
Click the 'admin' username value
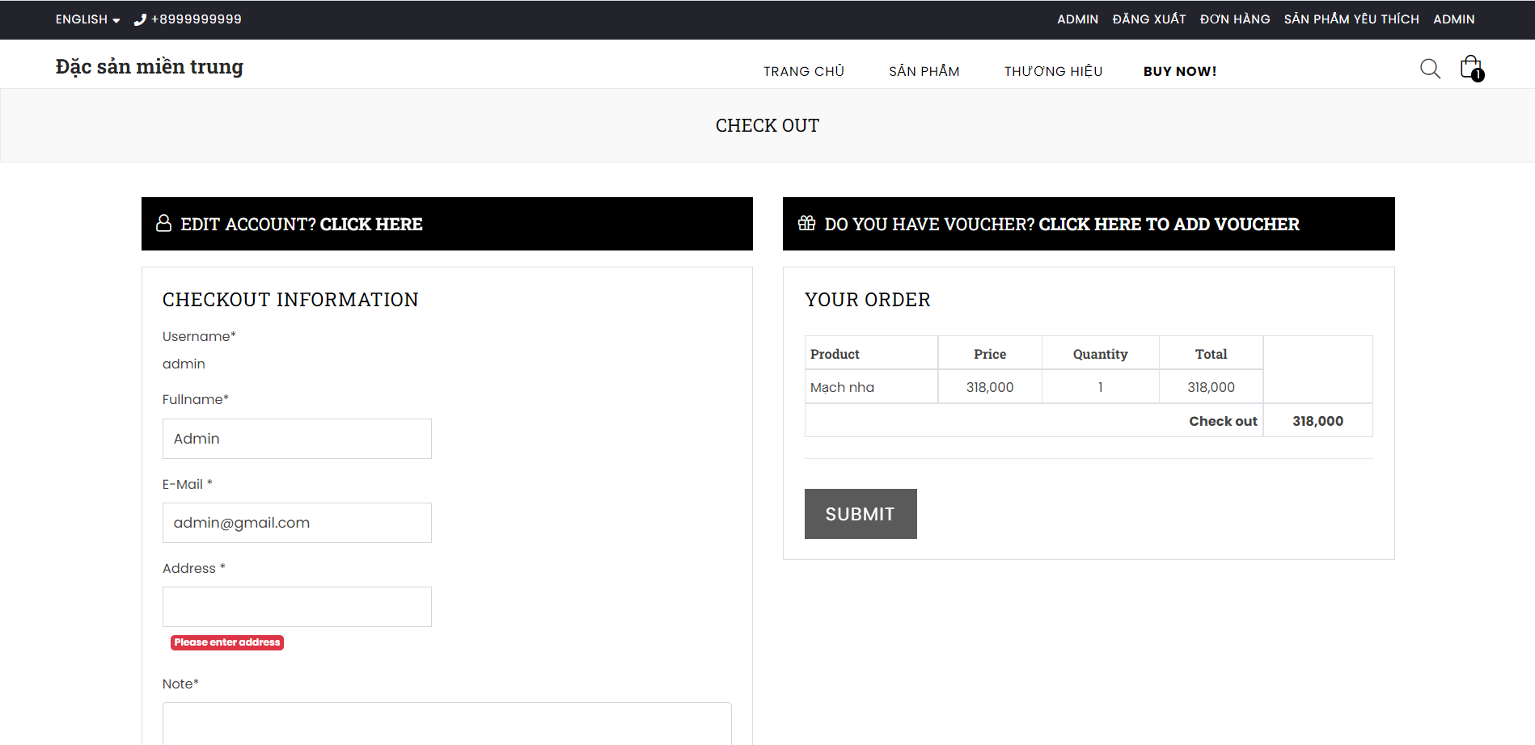coord(184,364)
